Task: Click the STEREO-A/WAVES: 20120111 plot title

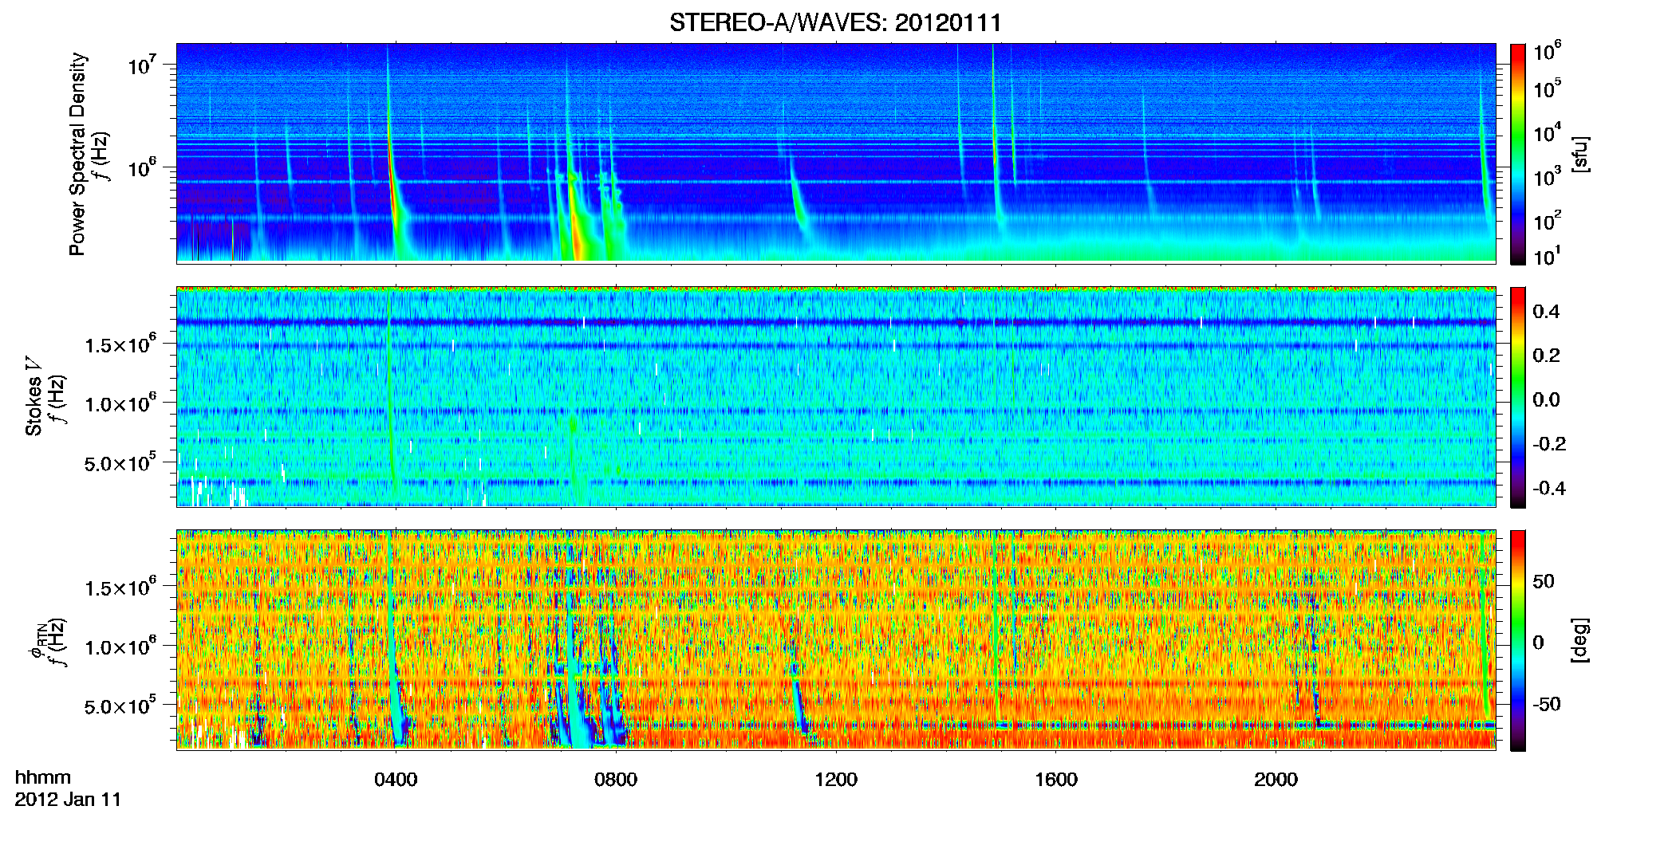Action: (x=835, y=22)
